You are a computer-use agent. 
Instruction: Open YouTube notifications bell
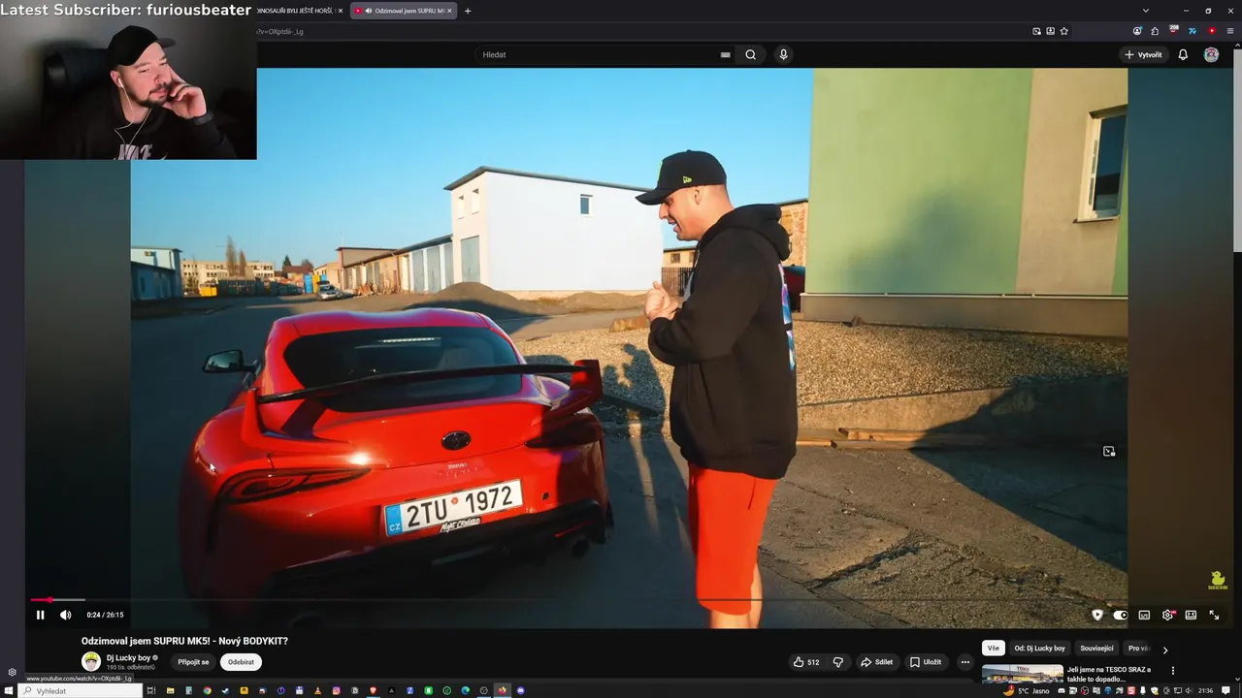click(x=1183, y=54)
